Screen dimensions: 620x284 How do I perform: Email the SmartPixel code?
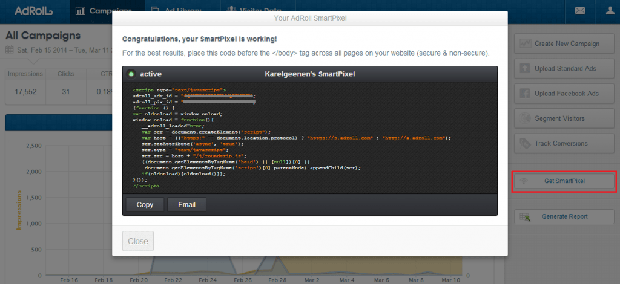click(186, 205)
